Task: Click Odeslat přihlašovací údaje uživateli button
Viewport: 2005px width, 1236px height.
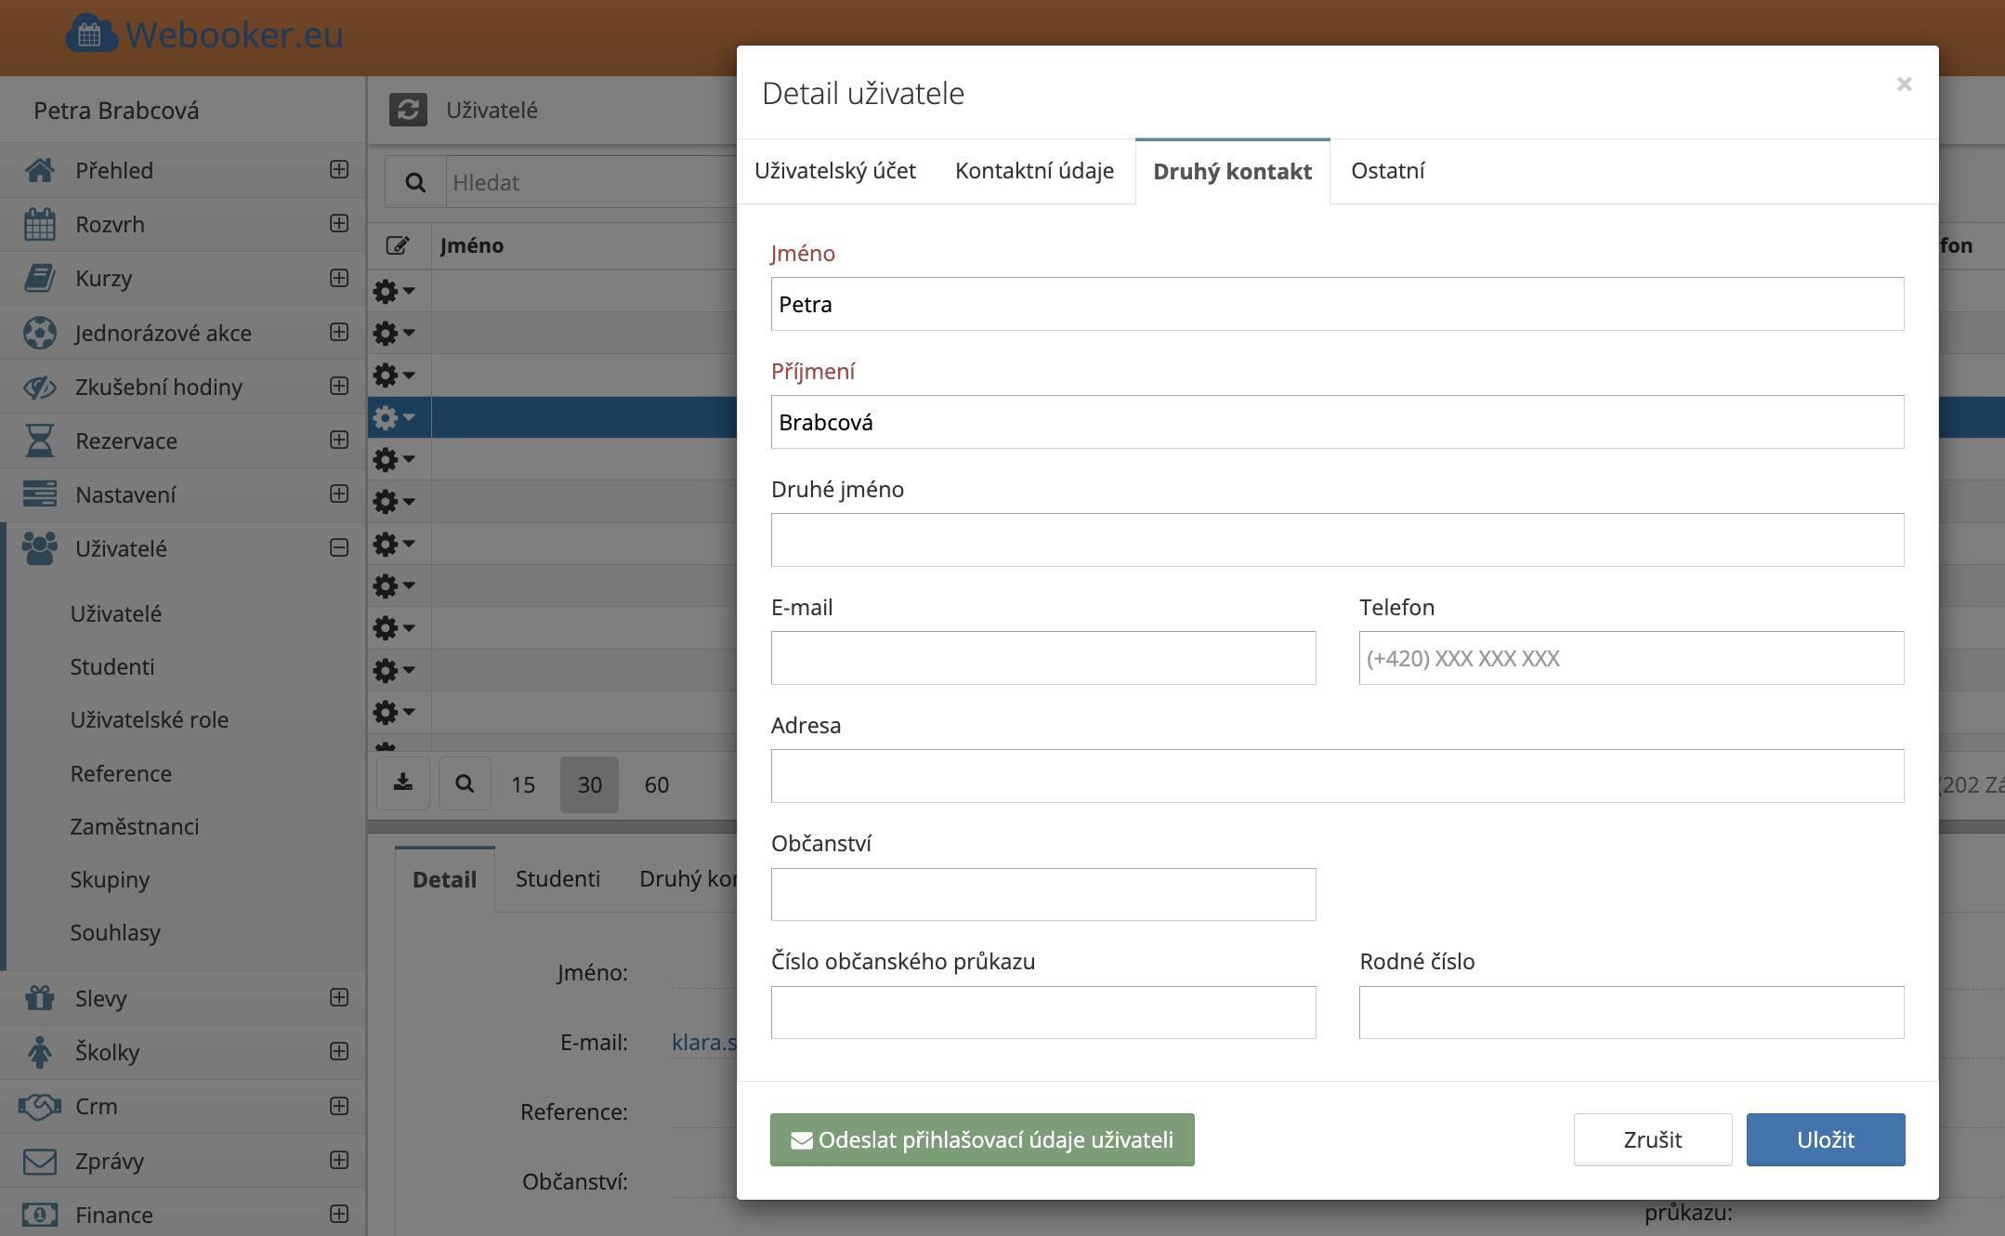Action: [982, 1139]
